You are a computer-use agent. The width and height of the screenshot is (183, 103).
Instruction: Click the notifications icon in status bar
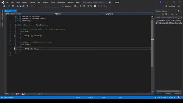coord(179,97)
